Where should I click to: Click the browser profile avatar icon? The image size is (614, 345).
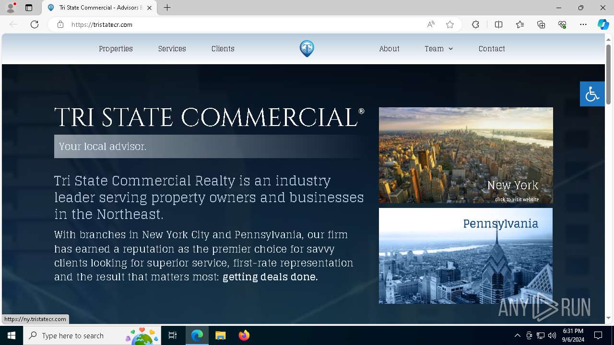[x=11, y=8]
